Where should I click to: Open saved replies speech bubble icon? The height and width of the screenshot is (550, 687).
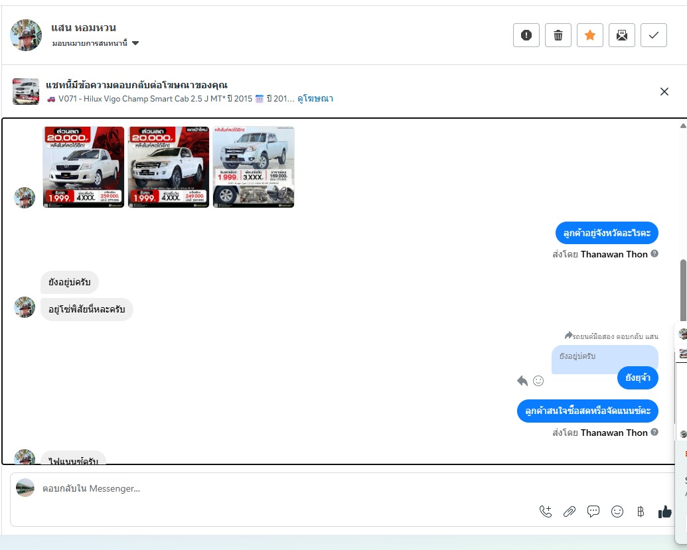pos(593,512)
